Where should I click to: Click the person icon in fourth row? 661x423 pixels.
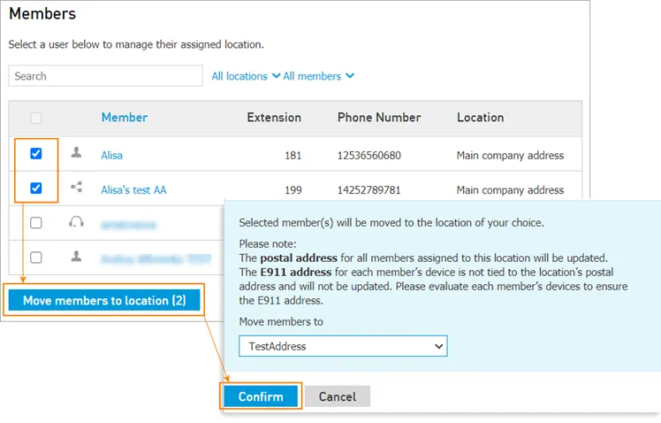click(x=76, y=256)
